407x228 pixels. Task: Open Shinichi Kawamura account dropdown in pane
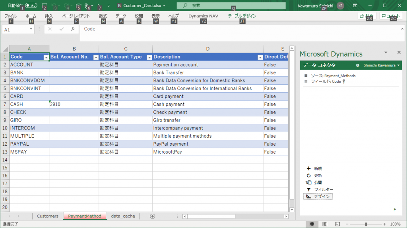pos(381,65)
